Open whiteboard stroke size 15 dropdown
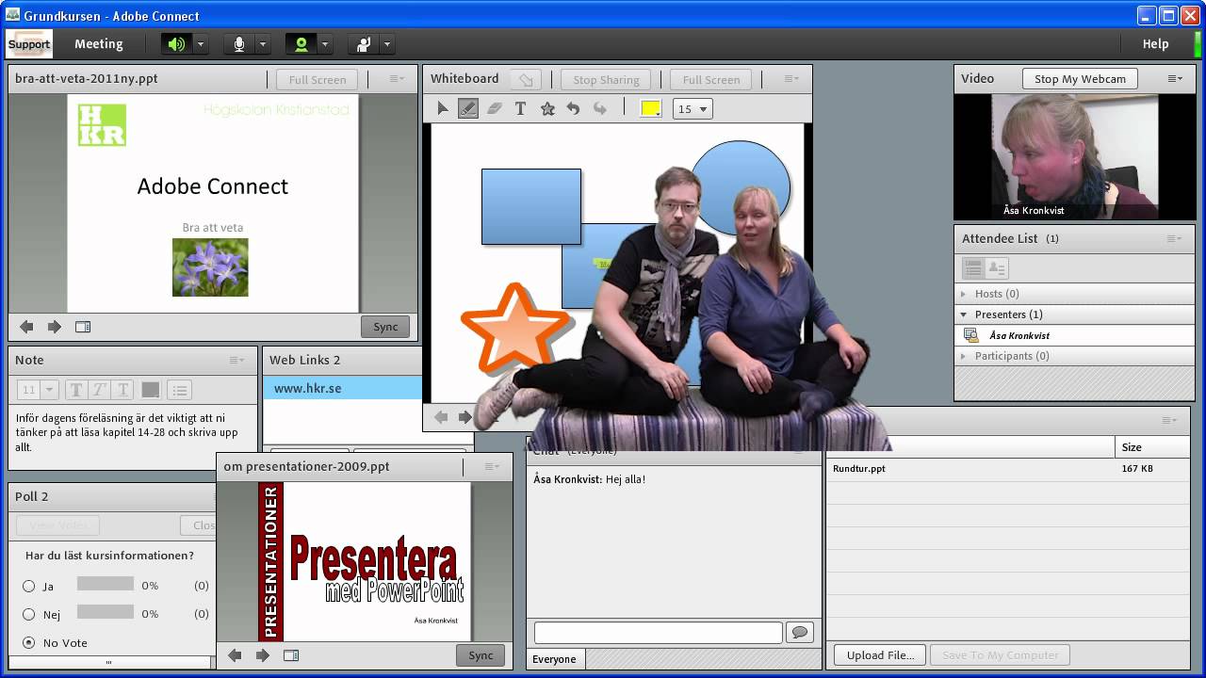 point(693,108)
